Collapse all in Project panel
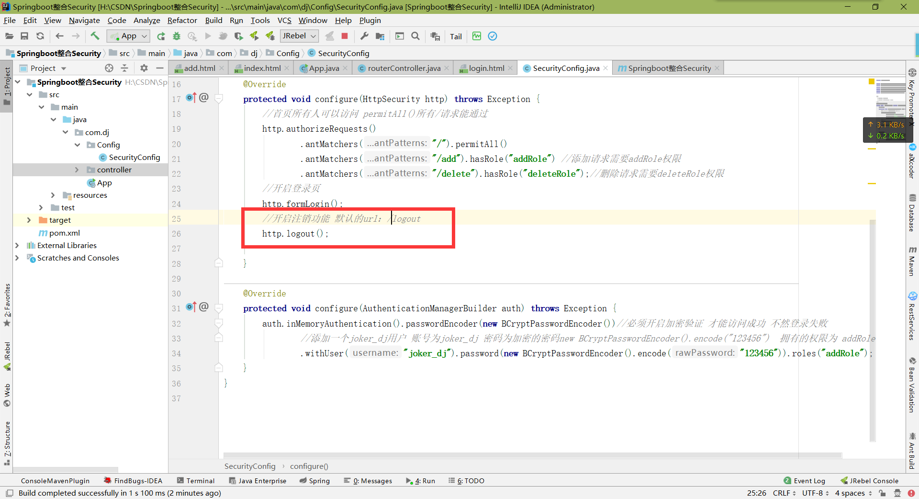Image resolution: width=919 pixels, height=499 pixels. 124,68
